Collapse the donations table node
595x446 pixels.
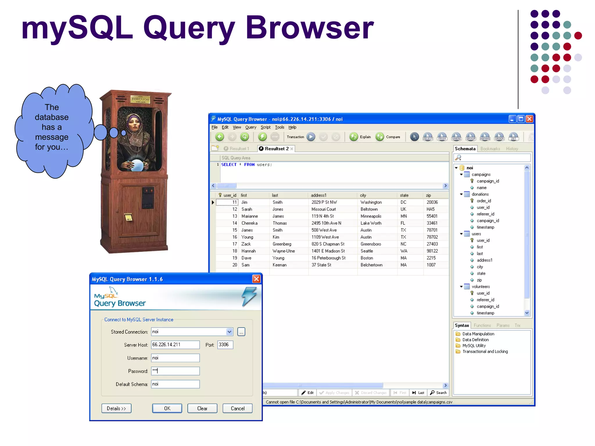(x=461, y=194)
